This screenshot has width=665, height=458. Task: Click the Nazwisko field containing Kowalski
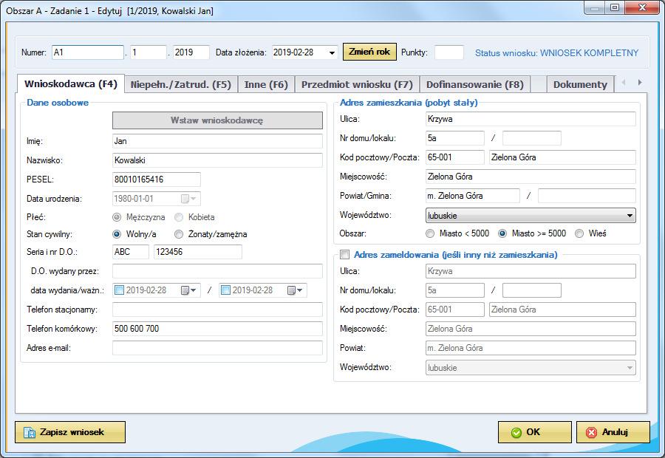click(217, 160)
